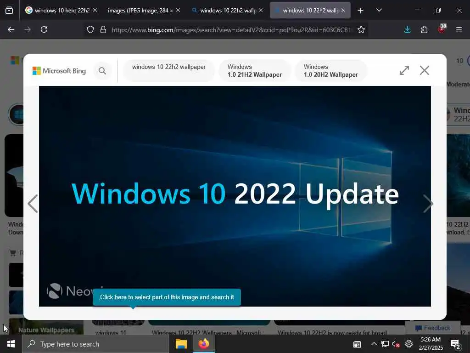Open the extension with badge 30
Screen dimensions: 470x353
click(442, 29)
